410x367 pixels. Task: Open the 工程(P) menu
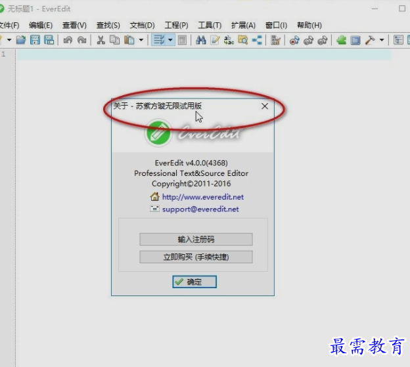point(176,26)
